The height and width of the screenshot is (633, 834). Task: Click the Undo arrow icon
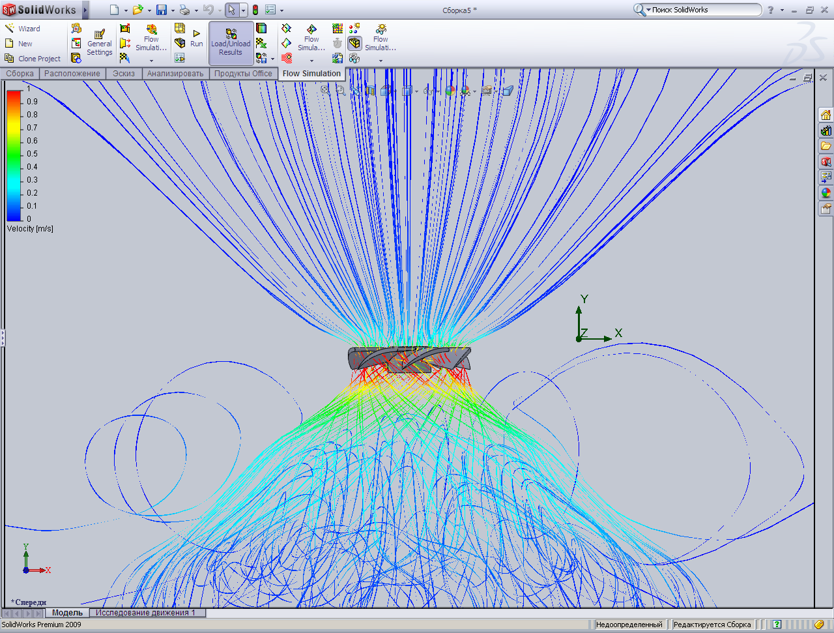pyautogui.click(x=208, y=10)
